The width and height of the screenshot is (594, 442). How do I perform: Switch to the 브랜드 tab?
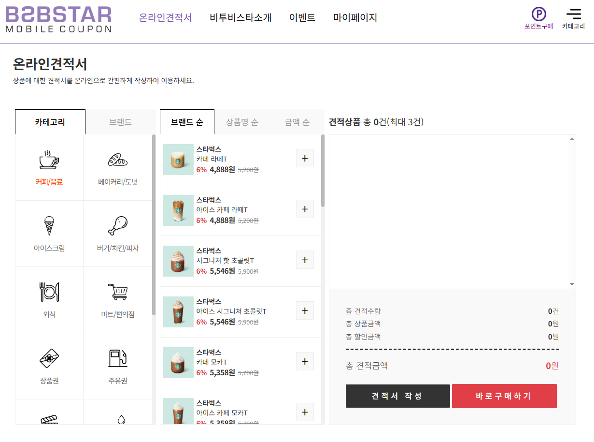[120, 122]
